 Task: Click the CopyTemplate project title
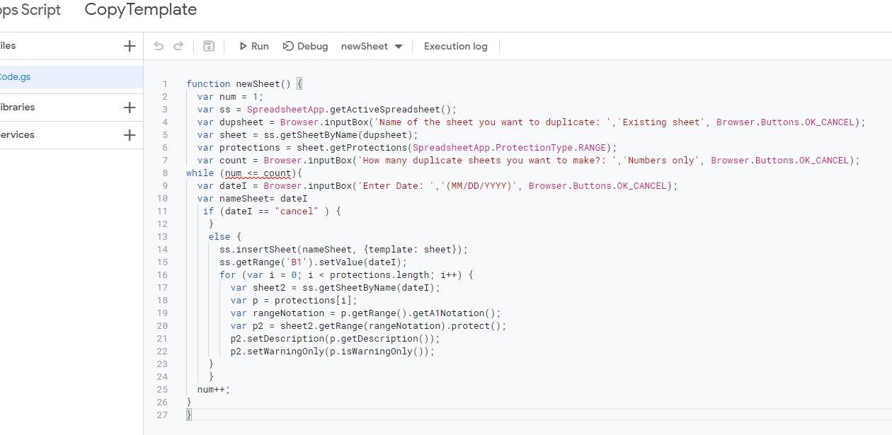pos(140,10)
